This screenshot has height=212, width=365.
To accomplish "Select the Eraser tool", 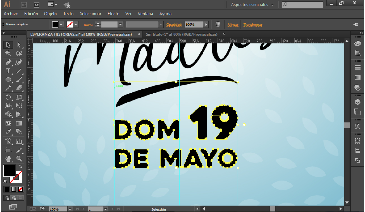I will pos(19,88).
